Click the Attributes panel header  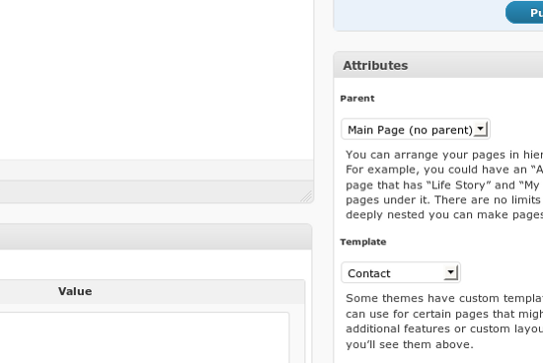(438, 65)
